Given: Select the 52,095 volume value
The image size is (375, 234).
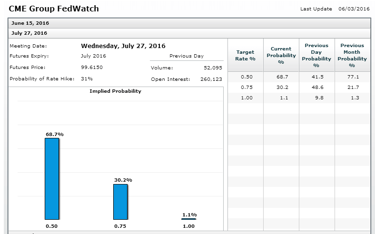Looking at the screenshot, I should click(213, 68).
